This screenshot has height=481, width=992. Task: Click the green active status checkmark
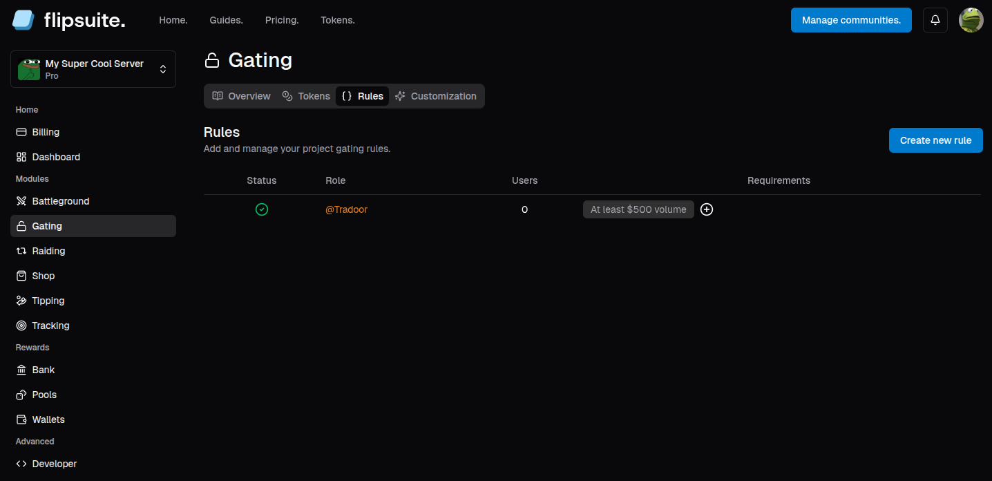point(262,209)
